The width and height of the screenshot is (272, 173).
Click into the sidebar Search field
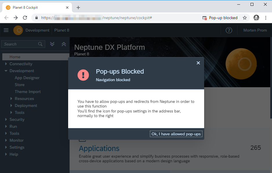(20, 44)
